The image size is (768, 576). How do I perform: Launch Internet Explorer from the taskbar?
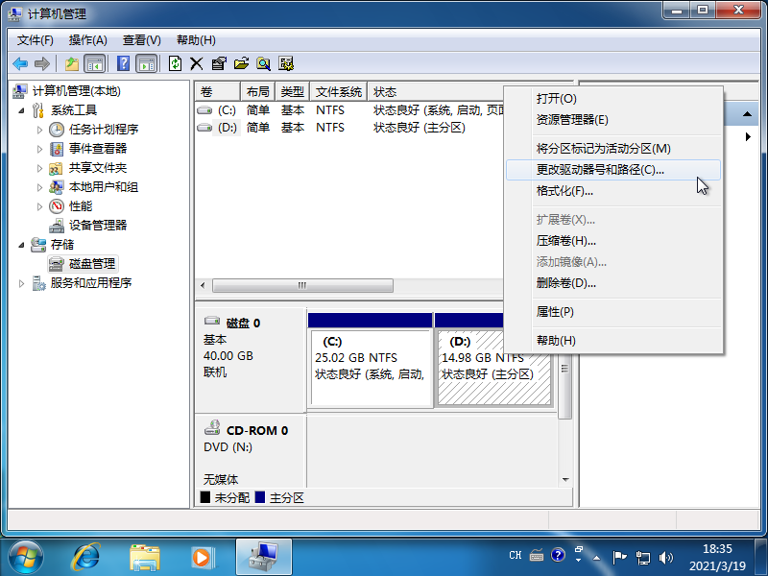coord(86,558)
